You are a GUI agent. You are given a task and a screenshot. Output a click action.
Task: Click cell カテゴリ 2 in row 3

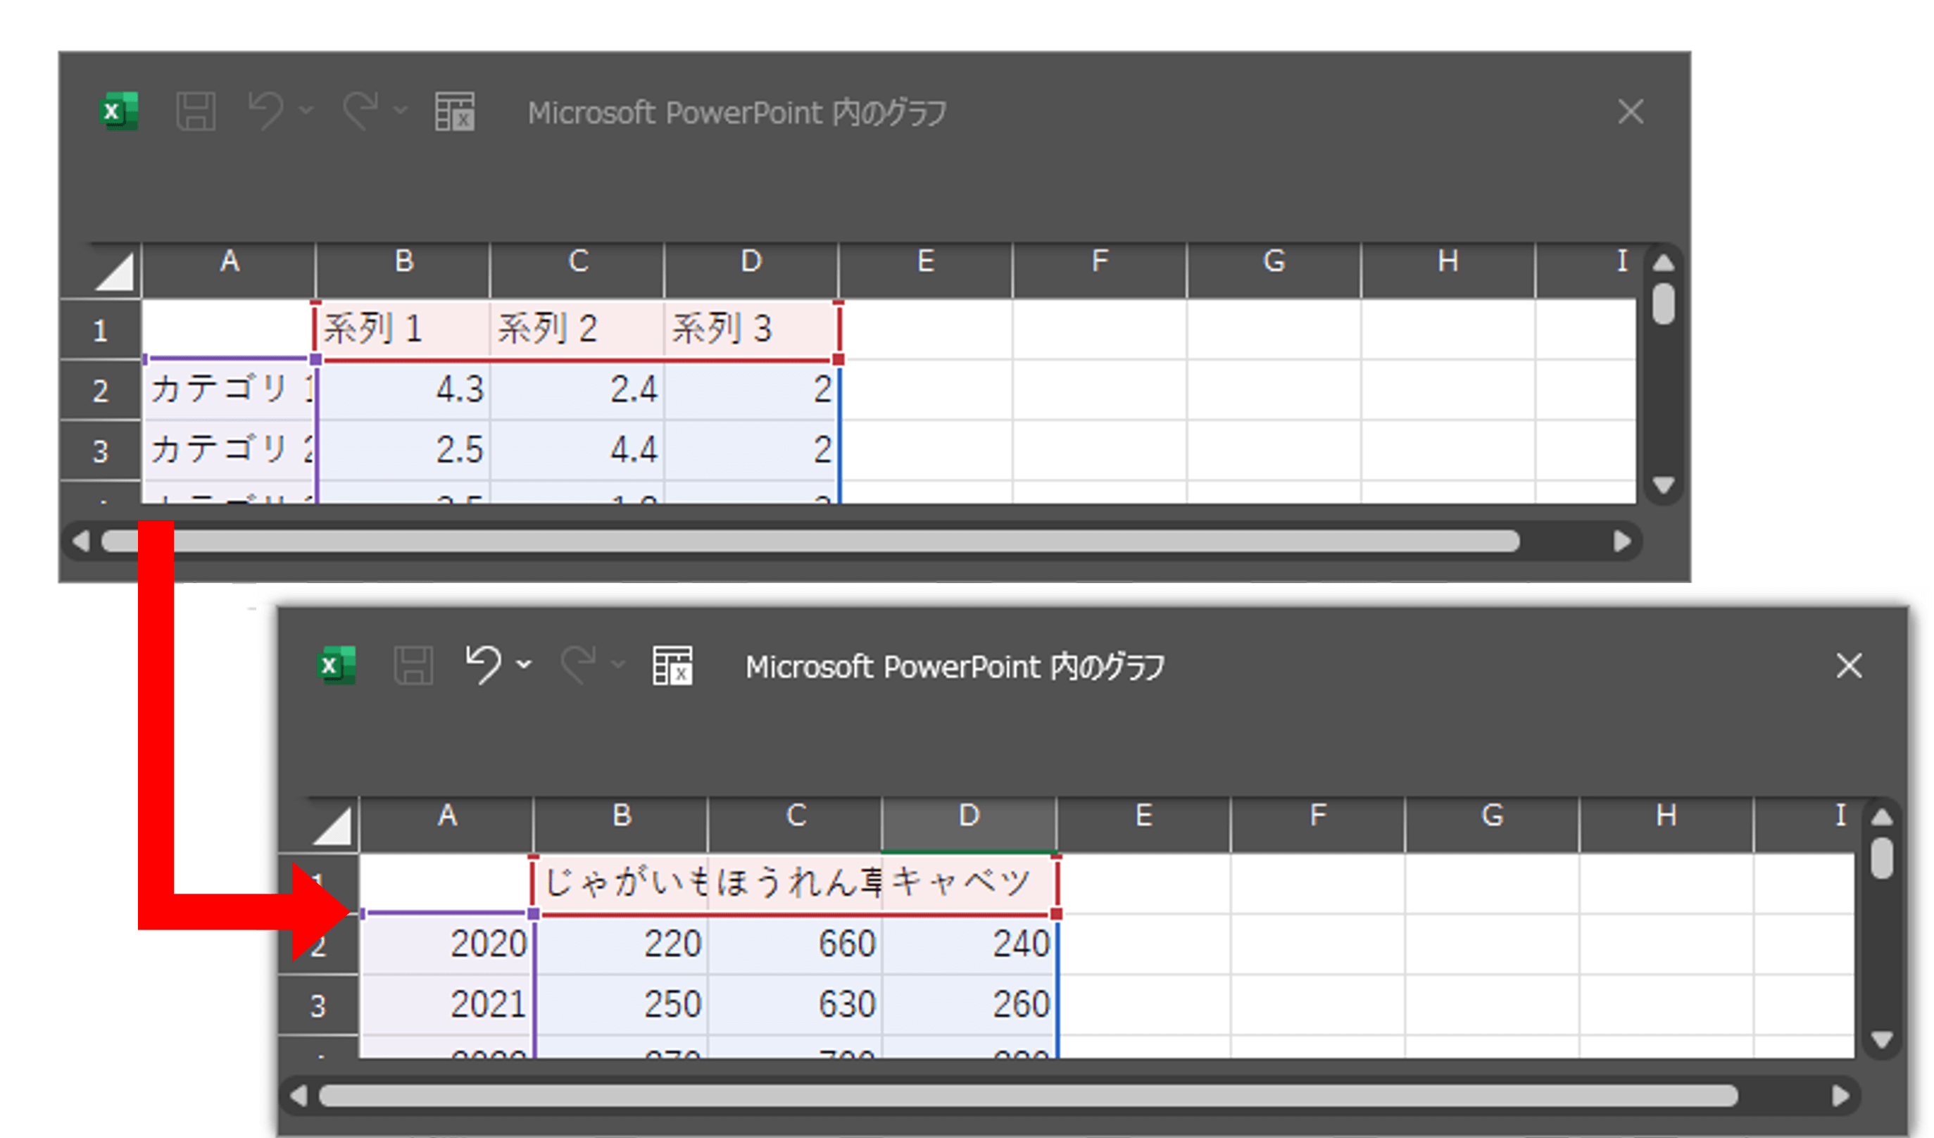(229, 450)
